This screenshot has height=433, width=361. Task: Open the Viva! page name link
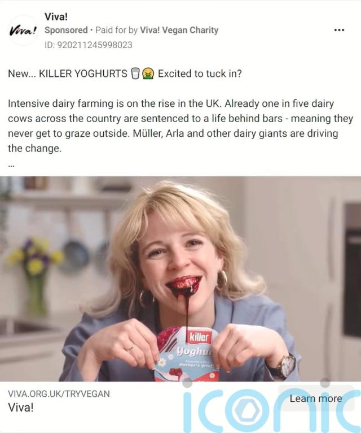[56, 17]
